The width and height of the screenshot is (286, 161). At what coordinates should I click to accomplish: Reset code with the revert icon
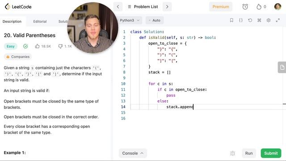tap(250, 20)
